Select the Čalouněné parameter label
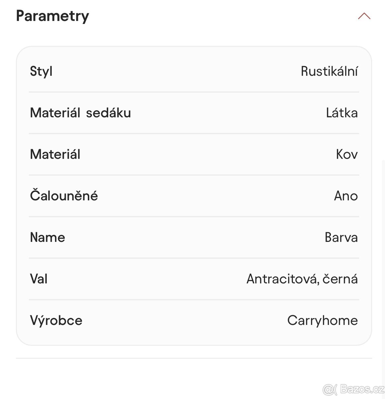388x399 pixels. [64, 196]
